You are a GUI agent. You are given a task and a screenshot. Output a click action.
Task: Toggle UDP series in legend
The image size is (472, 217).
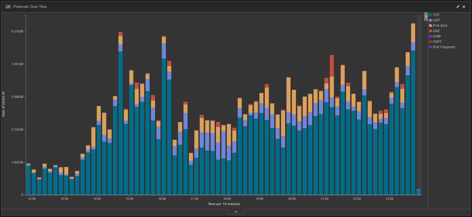coord(434,20)
